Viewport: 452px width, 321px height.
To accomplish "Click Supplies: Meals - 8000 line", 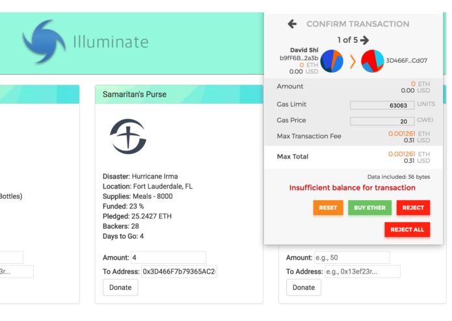I will tap(137, 196).
